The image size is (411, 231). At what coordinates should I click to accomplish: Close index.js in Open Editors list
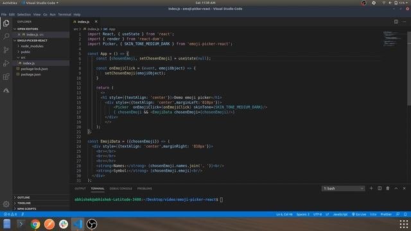(19, 35)
